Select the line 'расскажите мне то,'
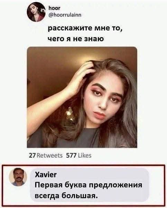Image resolution: width=167 pixels, height=208 pixels. (85, 28)
